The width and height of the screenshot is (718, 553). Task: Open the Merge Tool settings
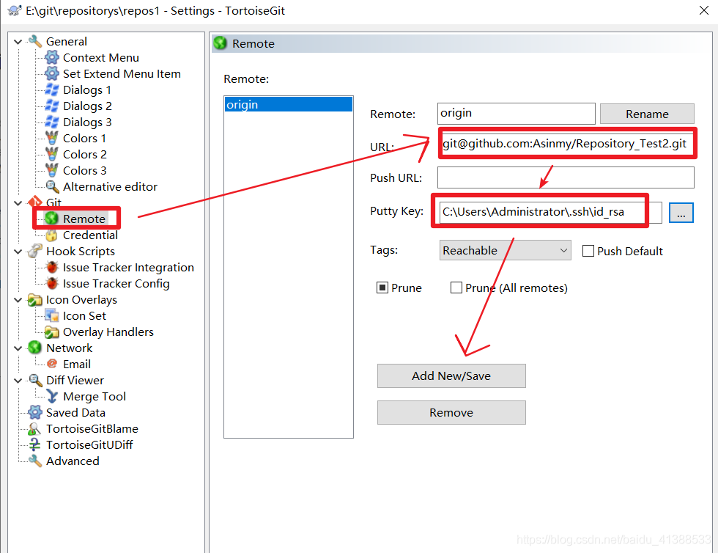[95, 396]
